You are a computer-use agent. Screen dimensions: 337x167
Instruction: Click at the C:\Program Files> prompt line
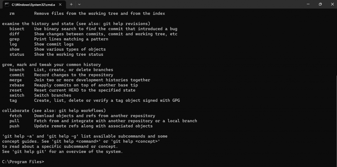[23, 162]
